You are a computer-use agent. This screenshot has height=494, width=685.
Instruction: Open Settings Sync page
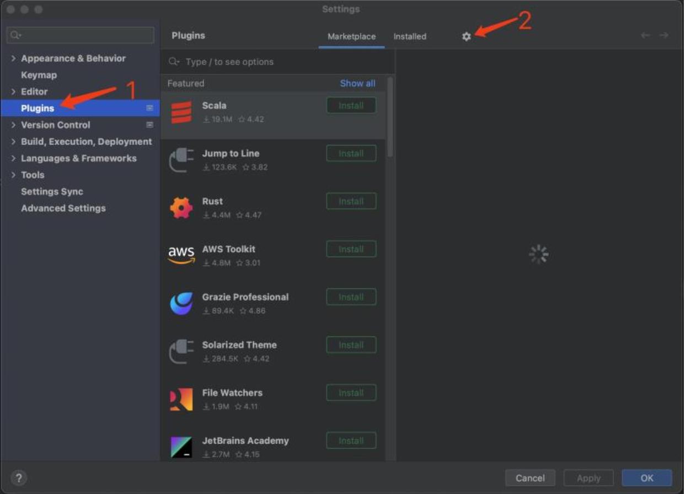point(52,191)
